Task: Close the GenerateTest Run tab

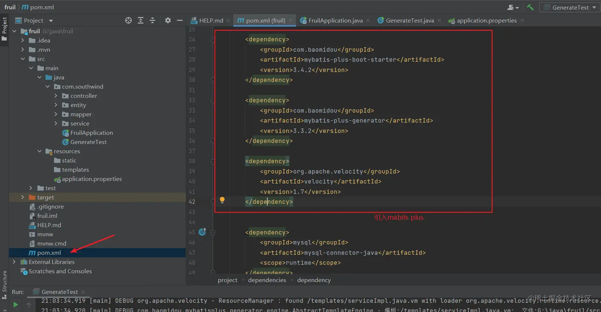Action: point(82,292)
